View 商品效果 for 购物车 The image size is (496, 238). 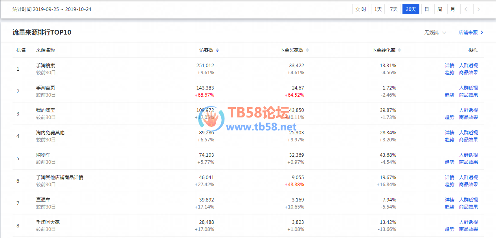coord(468,162)
